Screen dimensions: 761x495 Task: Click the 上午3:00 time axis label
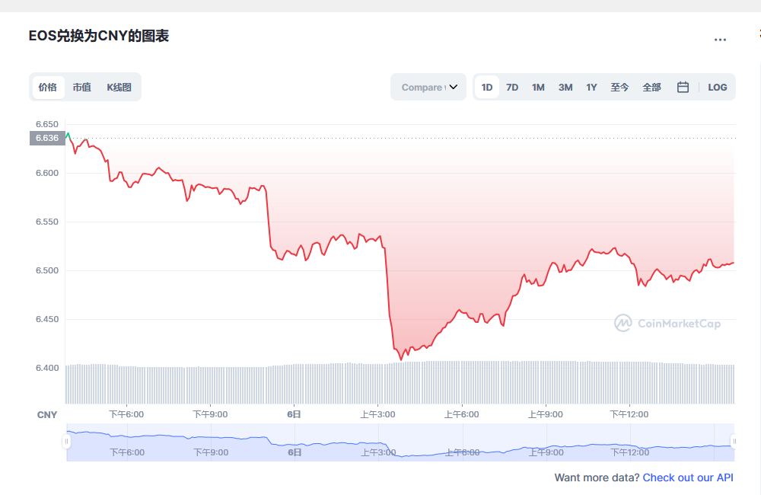[x=377, y=414]
